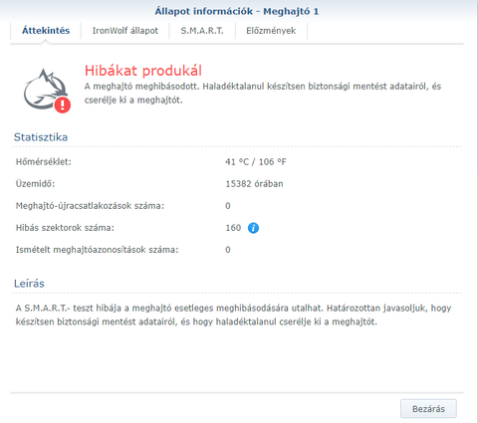478x423 pixels.
Task: Click the bad sector count 160
Action: click(x=233, y=228)
